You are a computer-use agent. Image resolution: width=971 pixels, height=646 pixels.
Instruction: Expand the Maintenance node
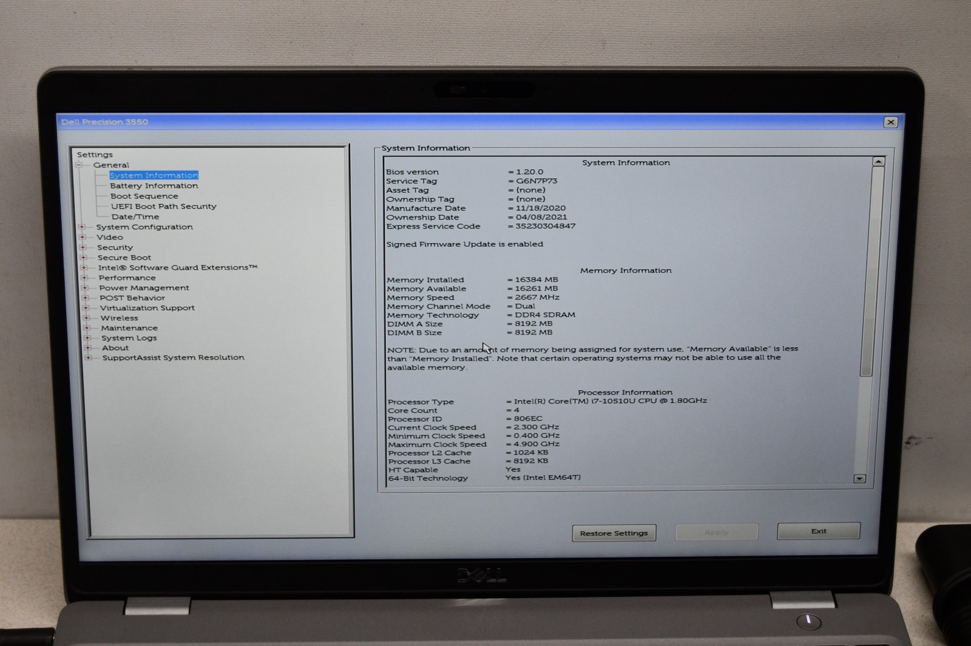coord(87,328)
